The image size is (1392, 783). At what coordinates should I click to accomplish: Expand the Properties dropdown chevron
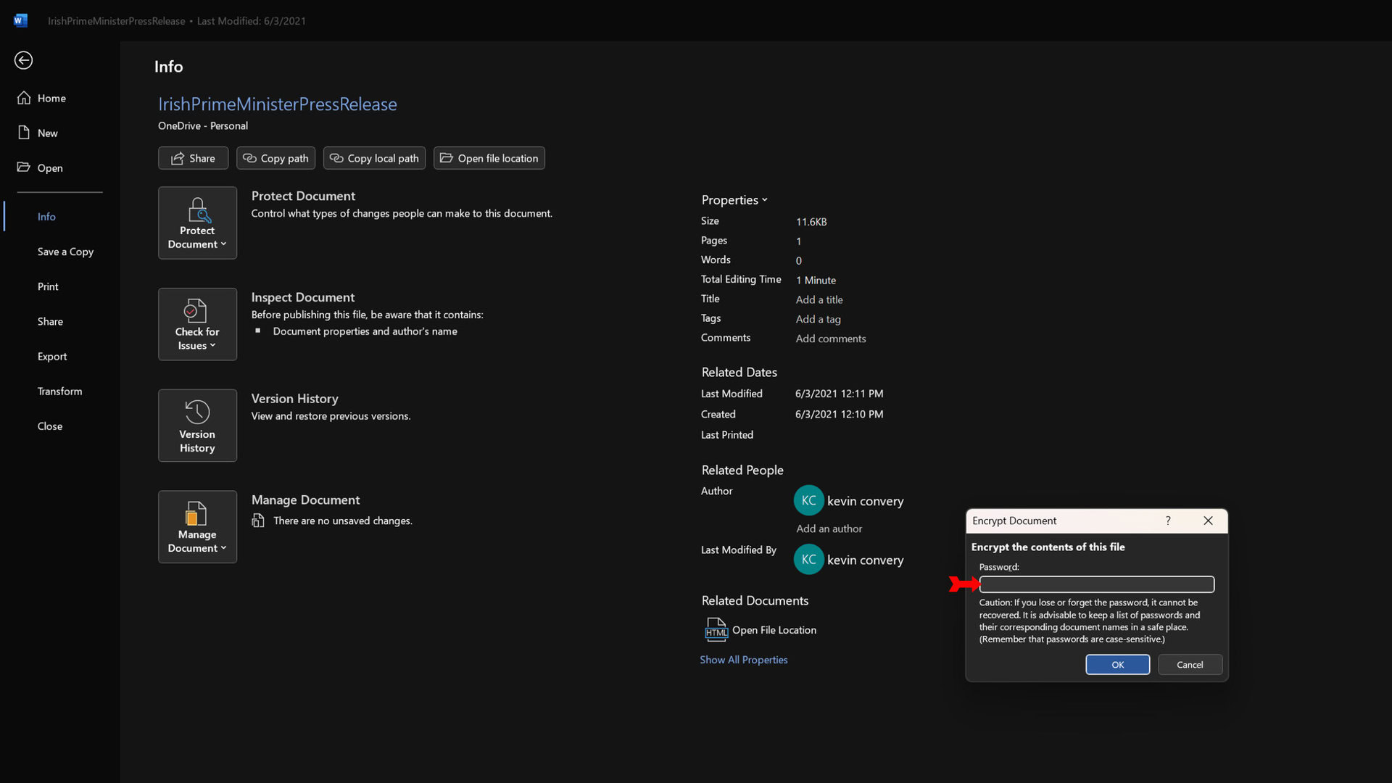pos(766,200)
